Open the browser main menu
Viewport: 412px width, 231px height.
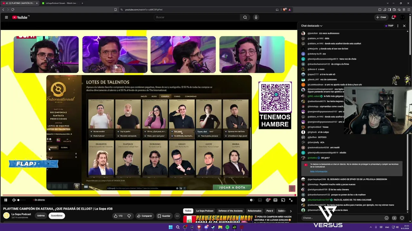point(408,10)
